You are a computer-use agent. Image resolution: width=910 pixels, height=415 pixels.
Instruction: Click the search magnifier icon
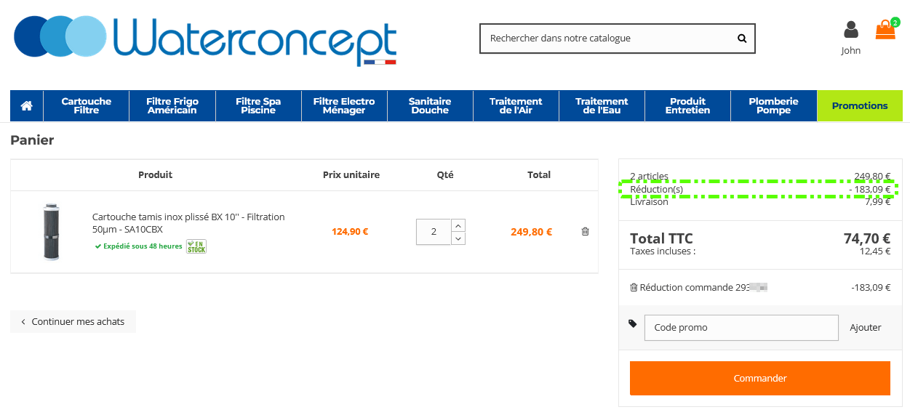pyautogui.click(x=742, y=39)
